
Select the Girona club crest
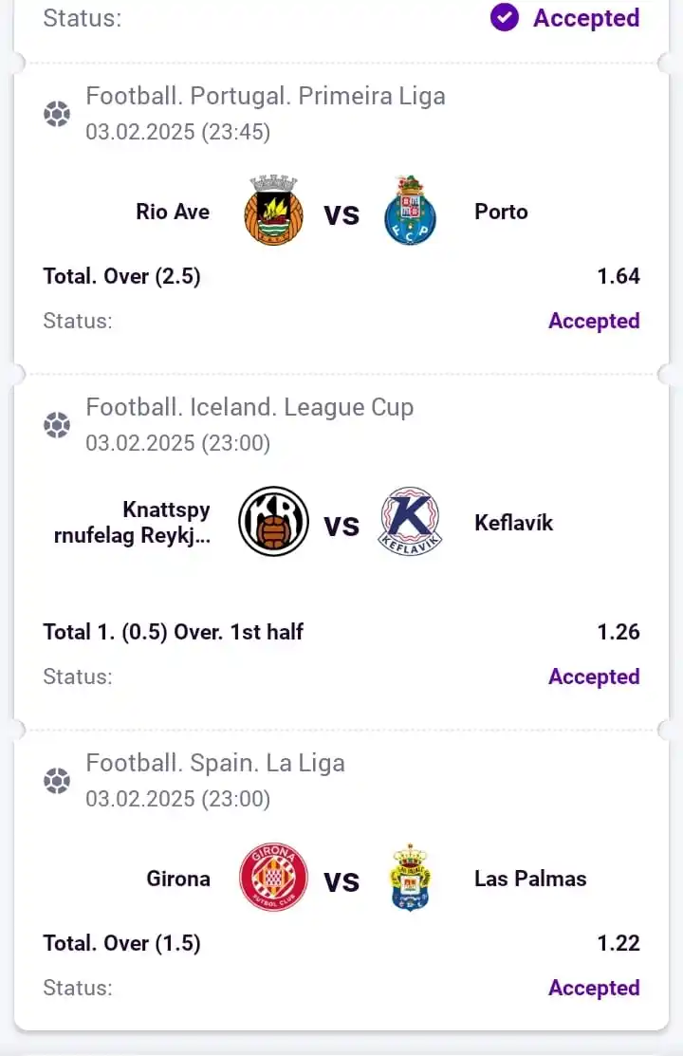click(x=273, y=877)
